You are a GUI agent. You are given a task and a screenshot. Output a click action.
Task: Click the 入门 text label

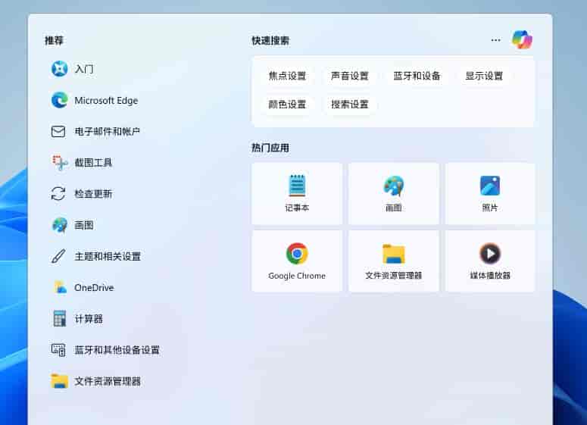pyautogui.click(x=84, y=69)
